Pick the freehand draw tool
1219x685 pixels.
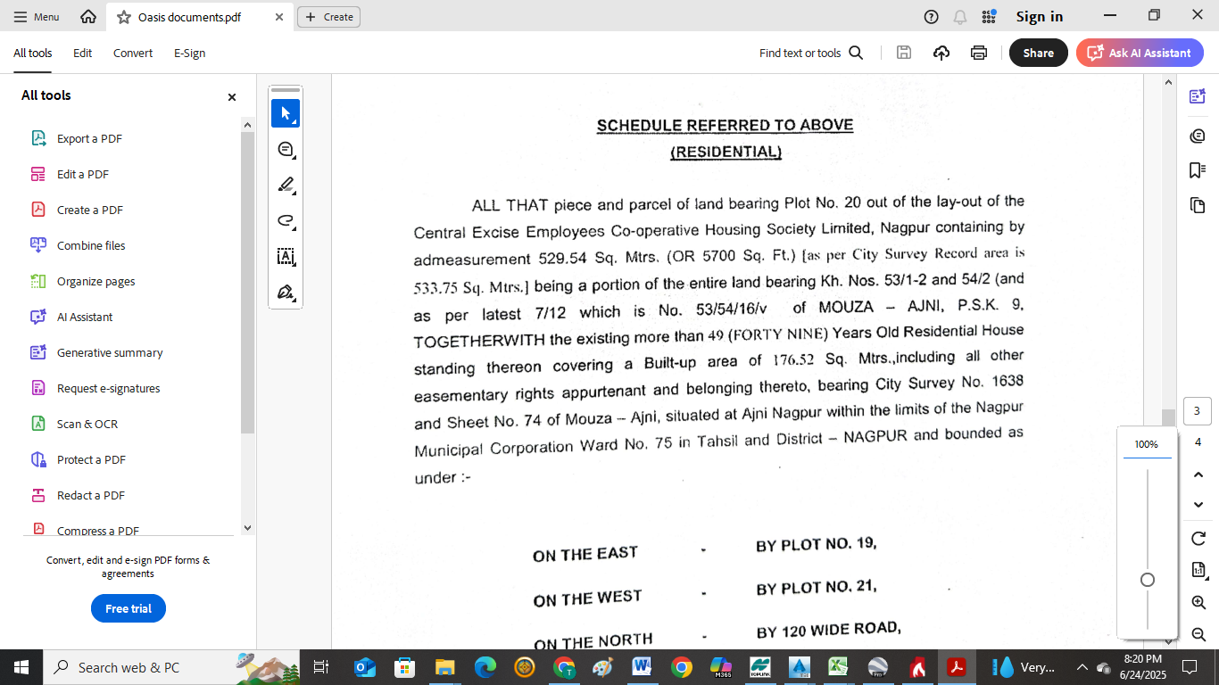pyautogui.click(x=286, y=221)
